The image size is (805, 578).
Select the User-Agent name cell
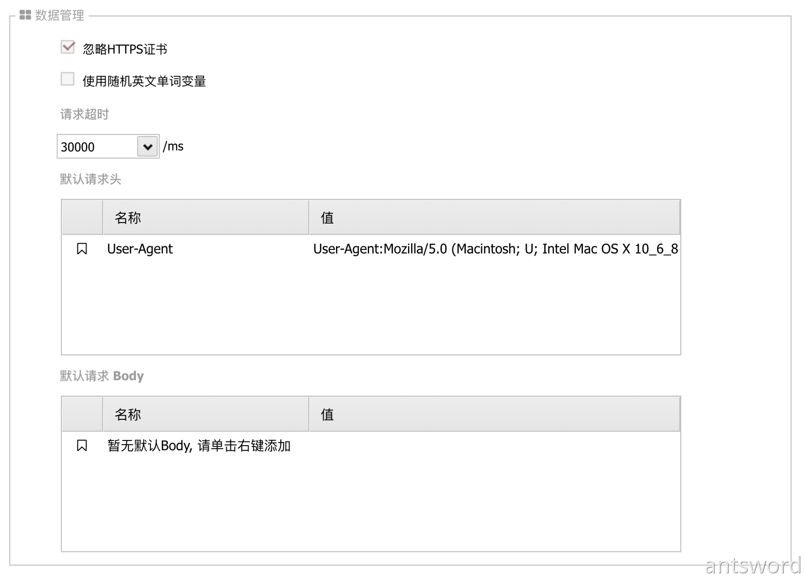(140, 249)
